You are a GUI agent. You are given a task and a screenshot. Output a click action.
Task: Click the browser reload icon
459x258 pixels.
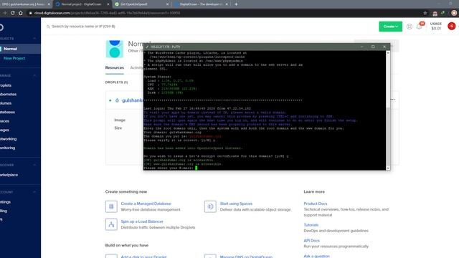[13, 13]
